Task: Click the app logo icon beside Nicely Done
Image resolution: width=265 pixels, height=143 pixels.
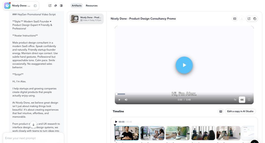Action: pyautogui.click(x=7, y=6)
